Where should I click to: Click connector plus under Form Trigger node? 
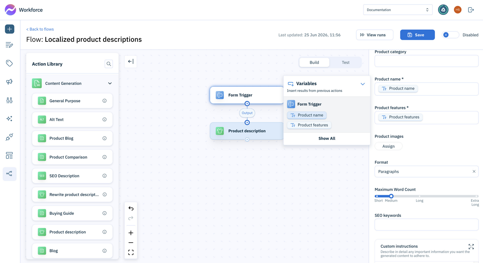point(247,104)
